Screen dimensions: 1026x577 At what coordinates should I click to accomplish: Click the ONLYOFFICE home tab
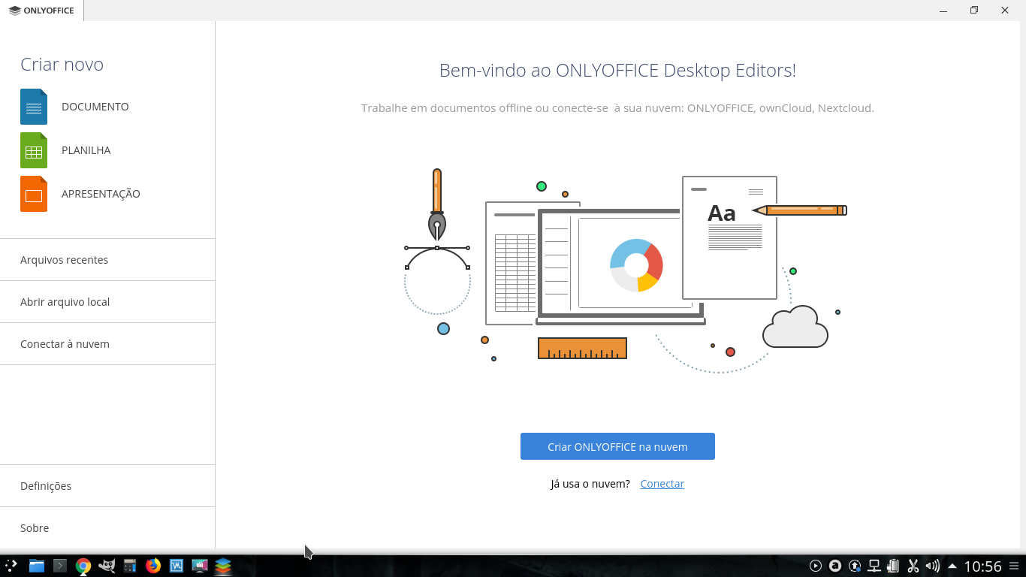pos(42,11)
